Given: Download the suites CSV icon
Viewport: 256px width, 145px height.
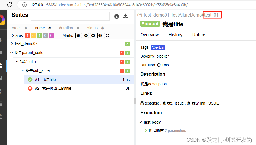Looking at the screenshot, I should click(x=125, y=16).
